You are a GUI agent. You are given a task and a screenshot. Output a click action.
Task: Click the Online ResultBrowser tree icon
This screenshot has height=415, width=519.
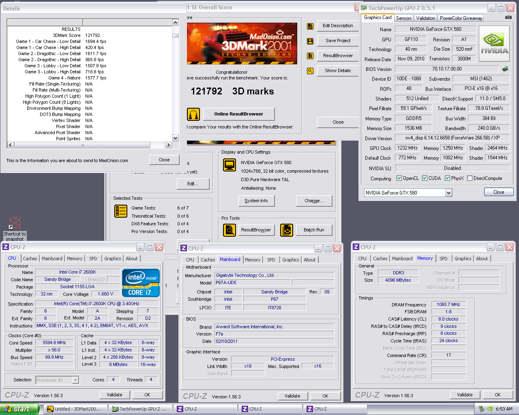click(193, 114)
